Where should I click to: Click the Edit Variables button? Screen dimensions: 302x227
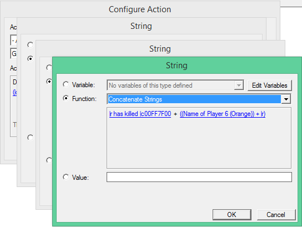270,85
